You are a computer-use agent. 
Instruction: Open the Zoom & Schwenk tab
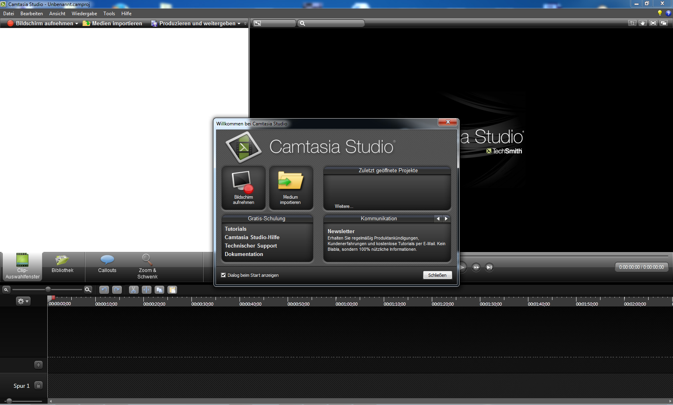tap(147, 266)
